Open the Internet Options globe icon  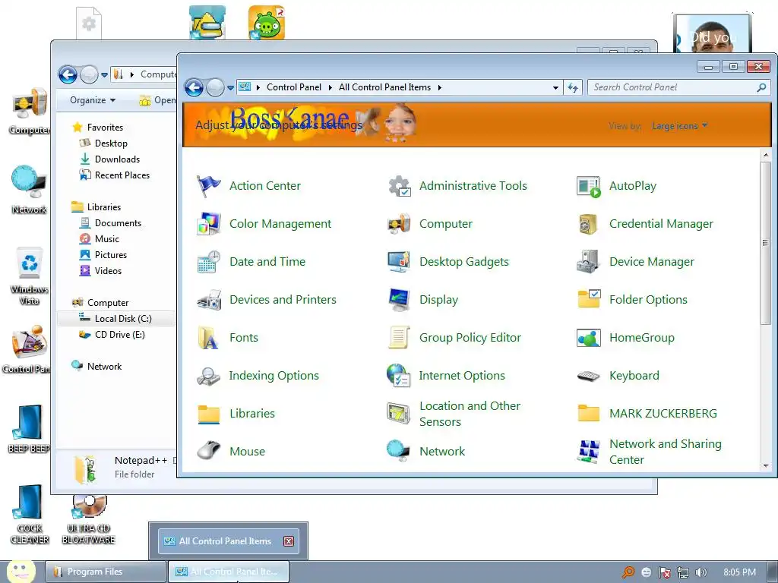[398, 376]
